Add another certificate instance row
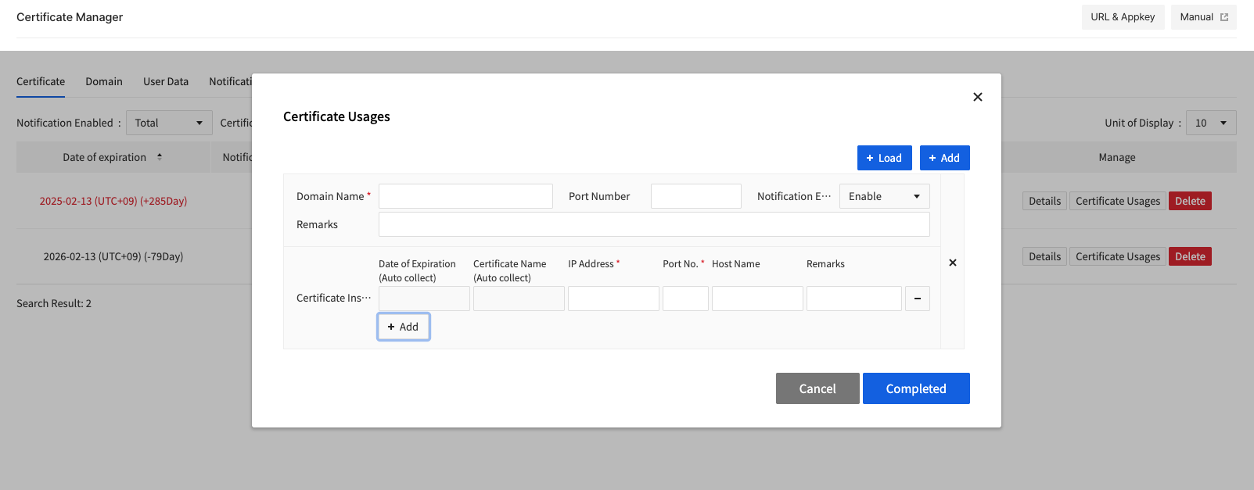Viewport: 1254px width, 490px height. tap(403, 327)
